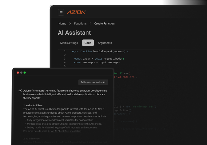Open the Azion AI Client Documentation link
207x145 pixels.
[x=65, y=131]
